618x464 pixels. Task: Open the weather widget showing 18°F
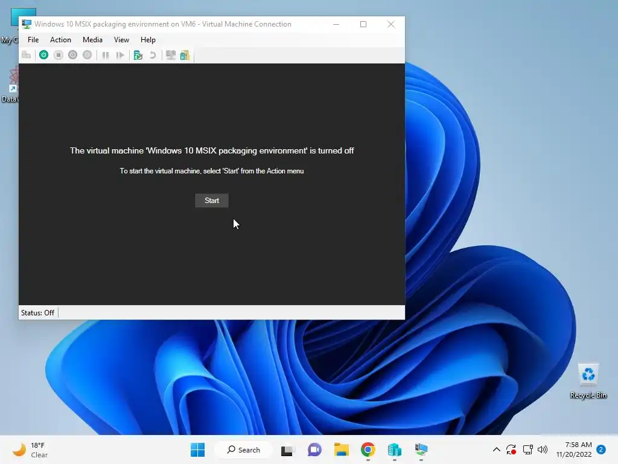point(30,449)
